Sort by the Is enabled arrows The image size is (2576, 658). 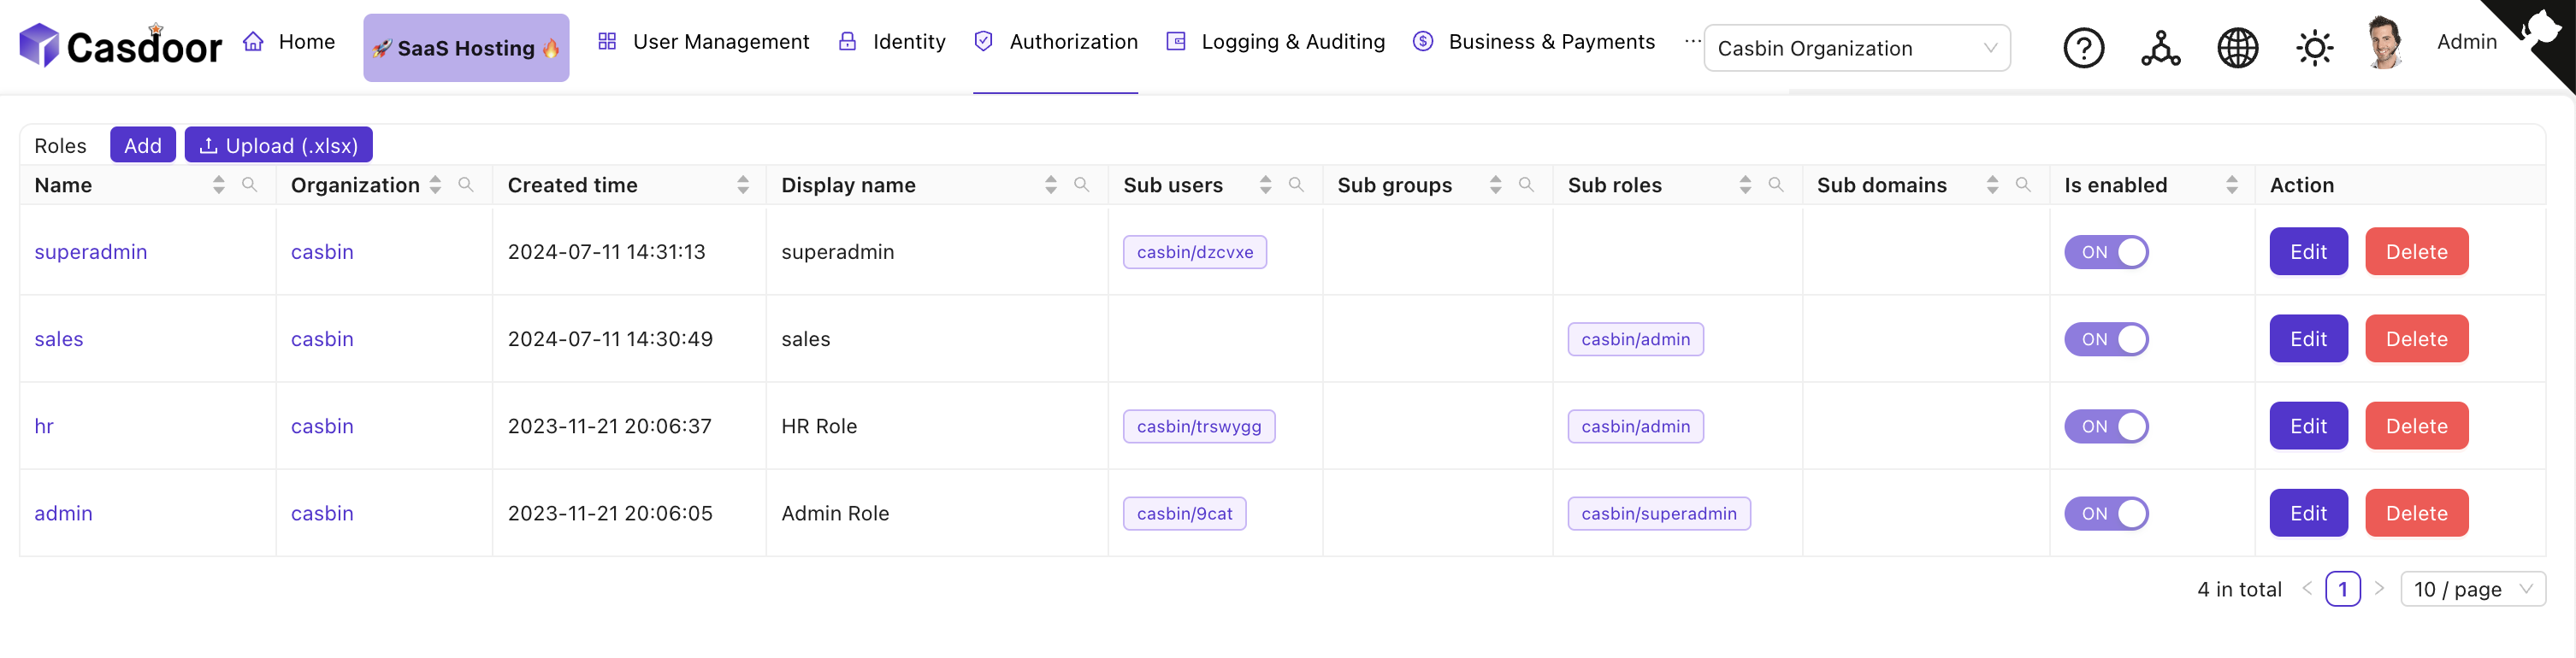pyautogui.click(x=2232, y=185)
